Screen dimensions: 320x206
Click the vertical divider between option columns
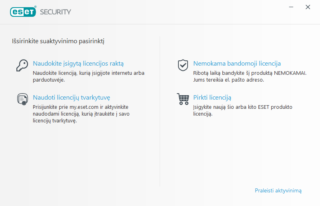(160, 112)
